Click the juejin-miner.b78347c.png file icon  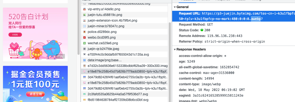point(84,26)
